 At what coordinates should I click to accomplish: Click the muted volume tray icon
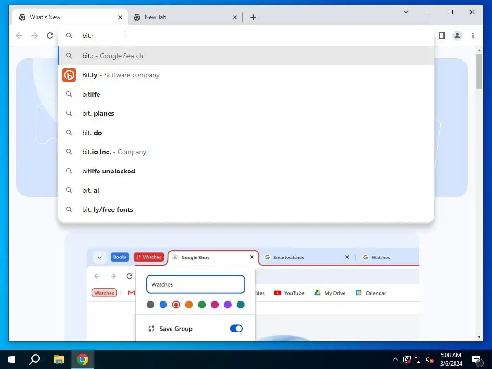click(x=430, y=359)
